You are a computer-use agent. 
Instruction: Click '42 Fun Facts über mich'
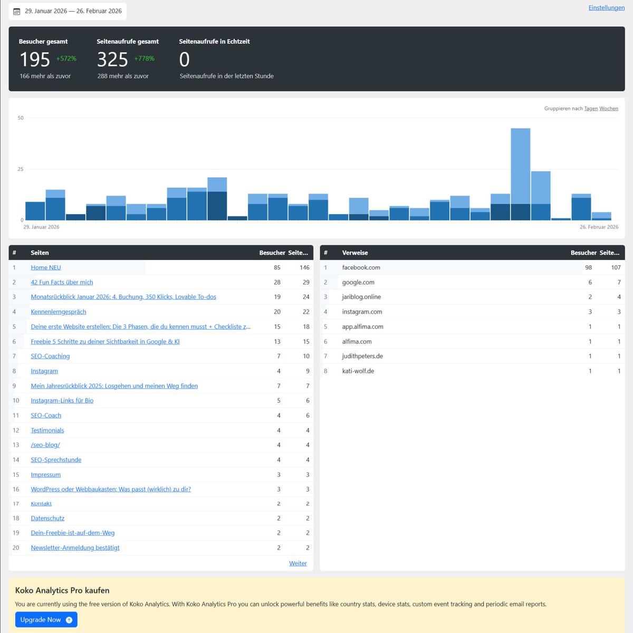coord(62,282)
